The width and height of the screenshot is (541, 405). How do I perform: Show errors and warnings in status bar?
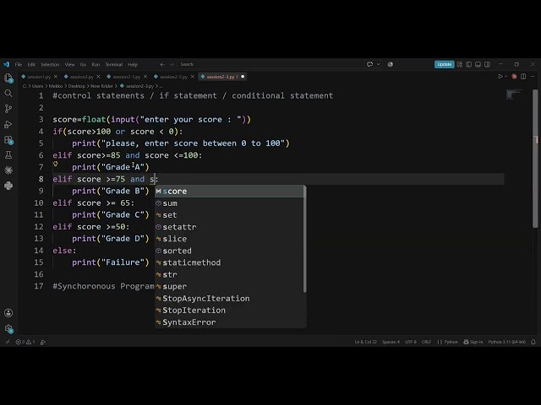[25, 342]
